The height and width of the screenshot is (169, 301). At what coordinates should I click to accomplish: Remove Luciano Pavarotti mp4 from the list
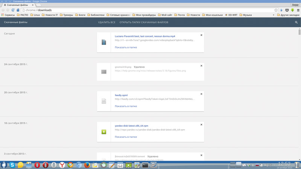(x=201, y=35)
